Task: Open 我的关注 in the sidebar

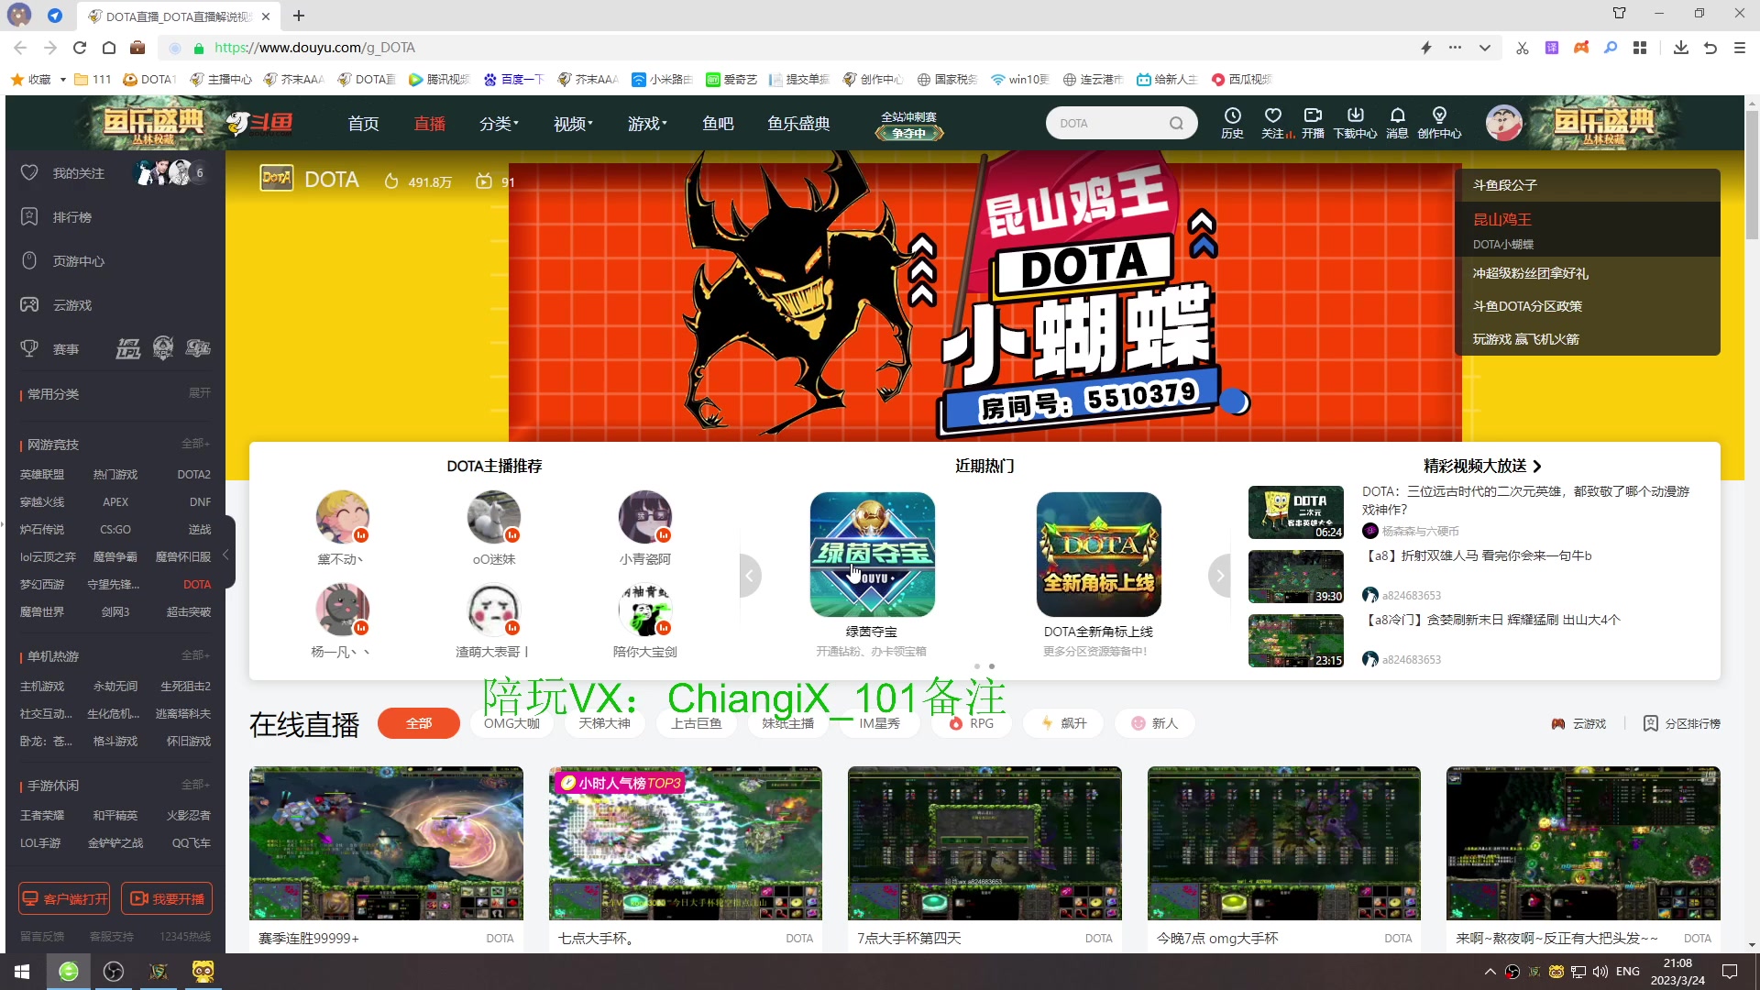Action: [78, 173]
